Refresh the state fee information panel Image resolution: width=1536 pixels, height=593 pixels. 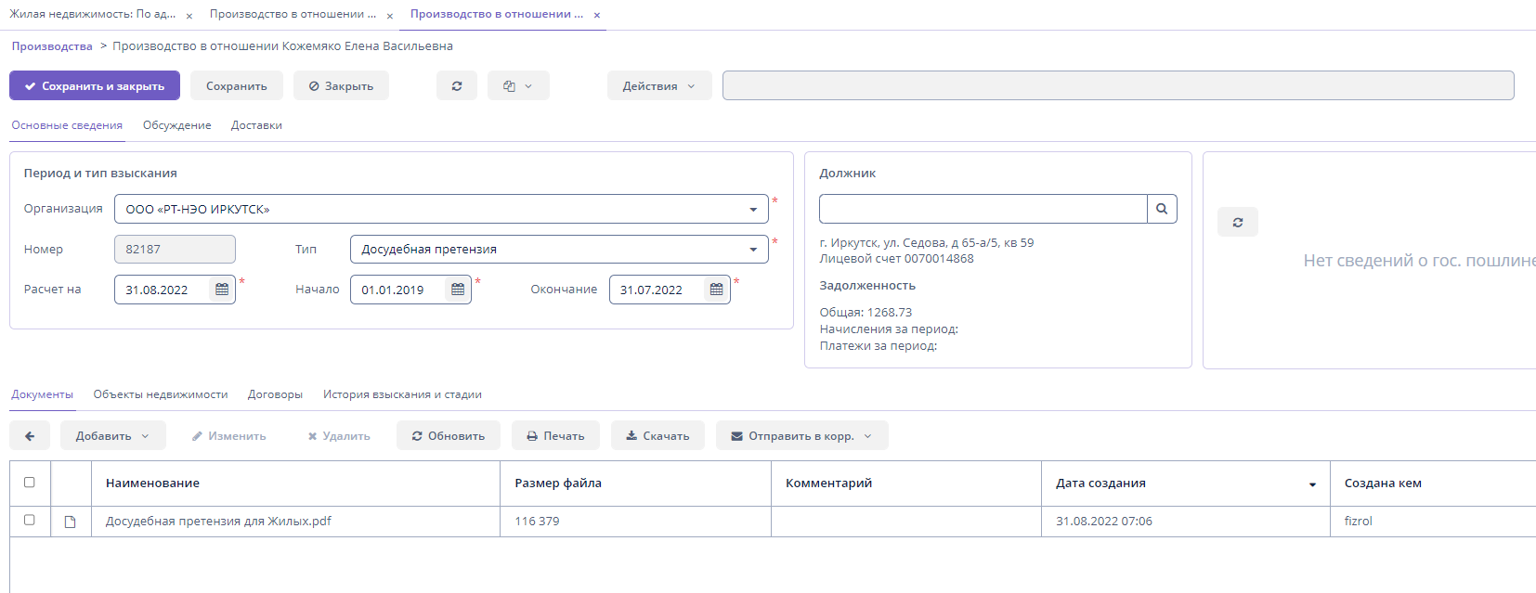click(1237, 223)
